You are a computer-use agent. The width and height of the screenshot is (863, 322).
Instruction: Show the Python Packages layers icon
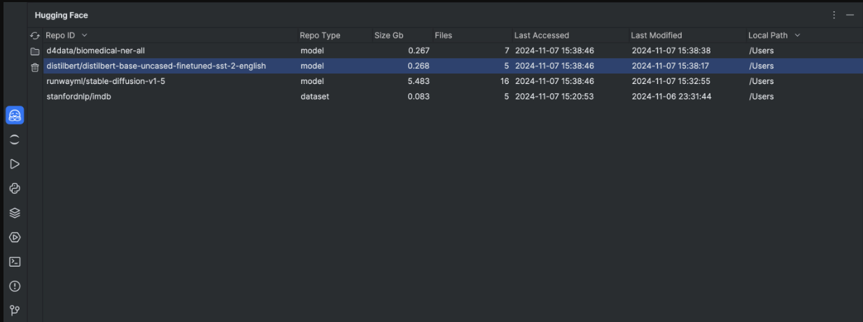coord(15,213)
